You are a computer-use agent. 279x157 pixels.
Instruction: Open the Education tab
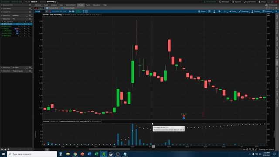click(96, 5)
